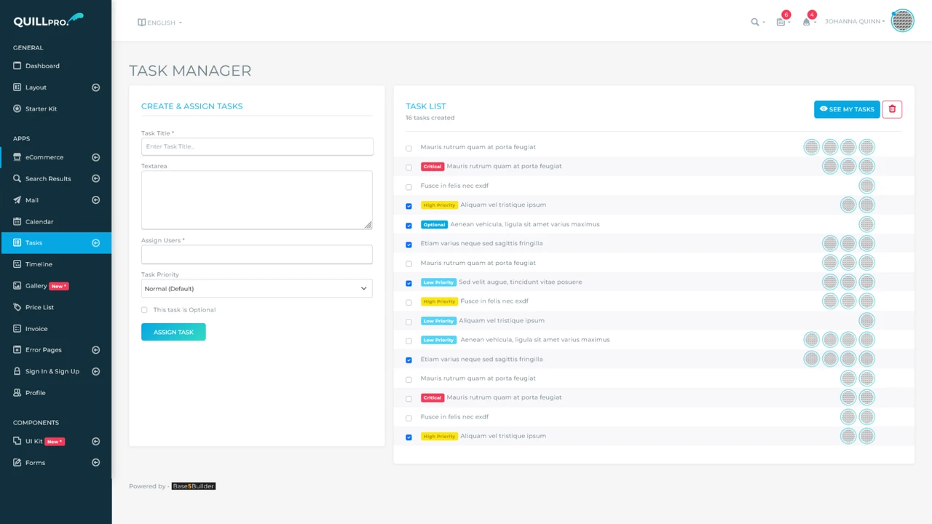
Task: Click the Task Title input field
Action: 257,146
